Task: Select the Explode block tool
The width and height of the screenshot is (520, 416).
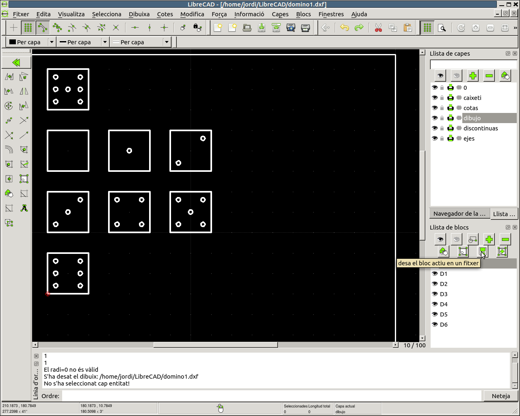Action: coord(9,223)
